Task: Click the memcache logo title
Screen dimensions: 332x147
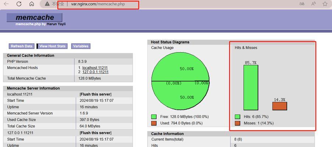Action: (35, 17)
